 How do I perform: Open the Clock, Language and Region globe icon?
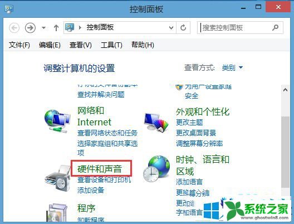pyautogui.click(x=156, y=169)
